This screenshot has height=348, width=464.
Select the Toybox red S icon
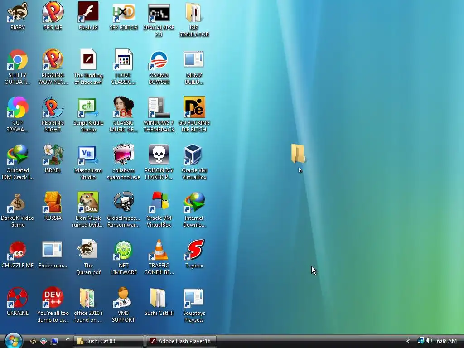194,250
